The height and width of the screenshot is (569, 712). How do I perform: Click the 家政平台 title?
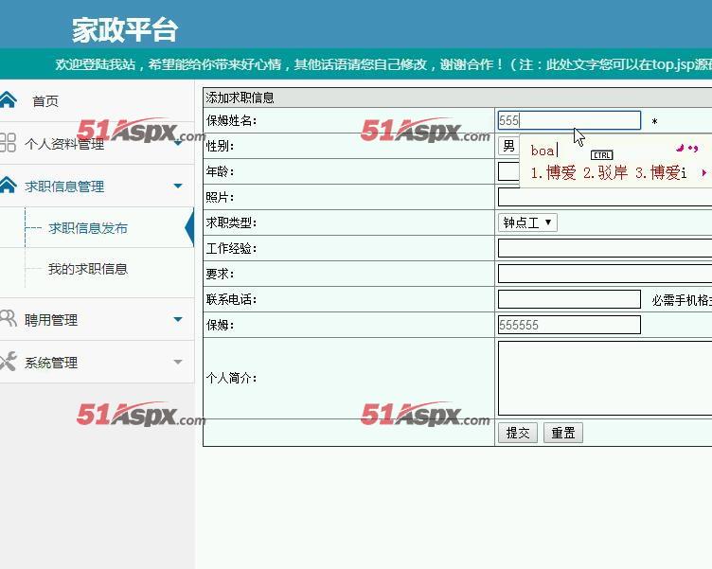tap(124, 30)
